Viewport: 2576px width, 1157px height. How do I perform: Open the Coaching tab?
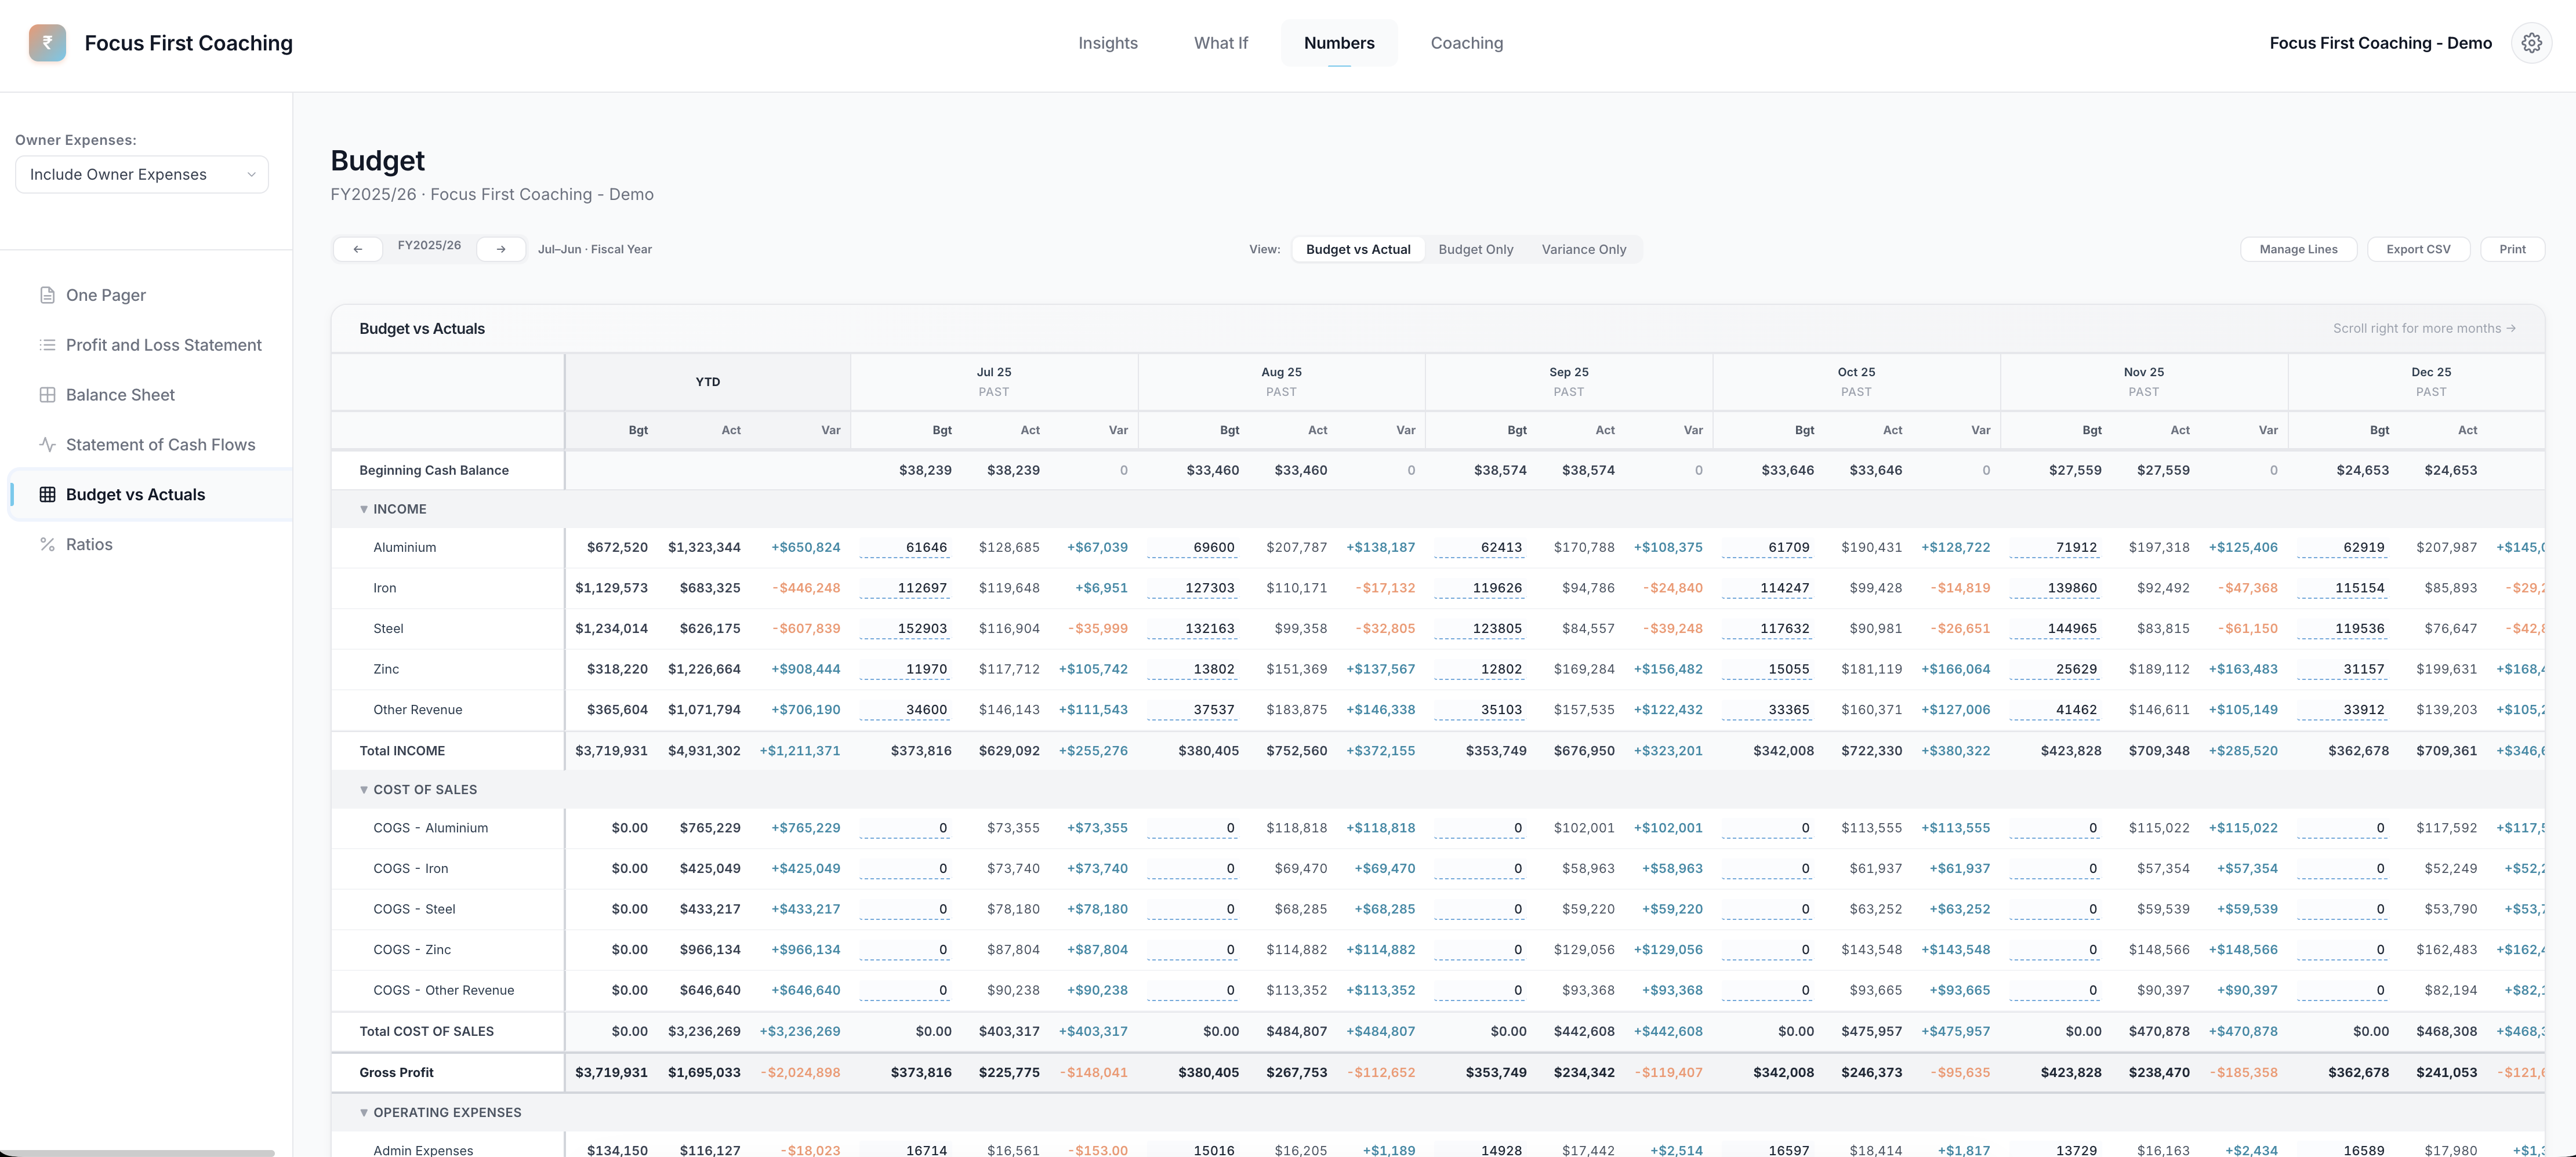click(1466, 42)
